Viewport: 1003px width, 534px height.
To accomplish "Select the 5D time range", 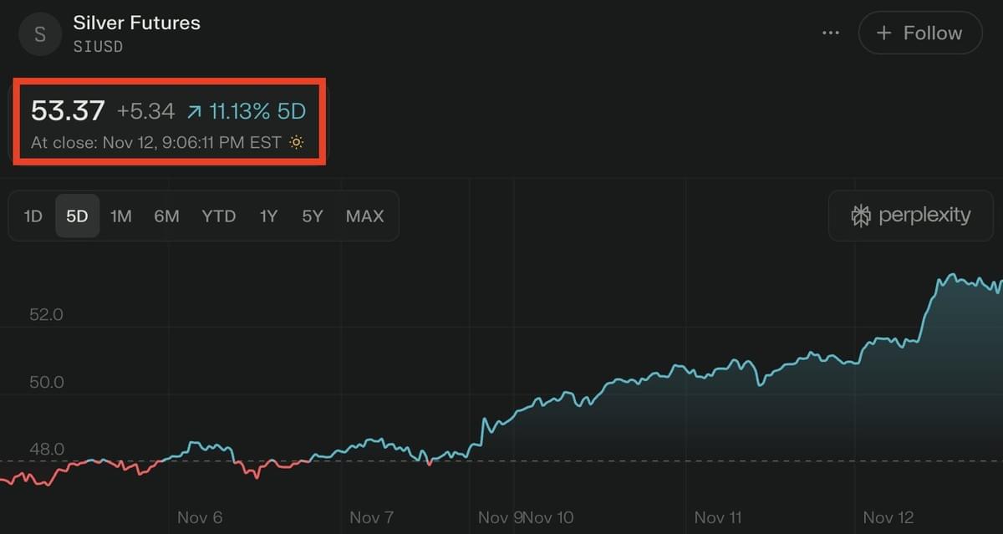I will (x=77, y=216).
